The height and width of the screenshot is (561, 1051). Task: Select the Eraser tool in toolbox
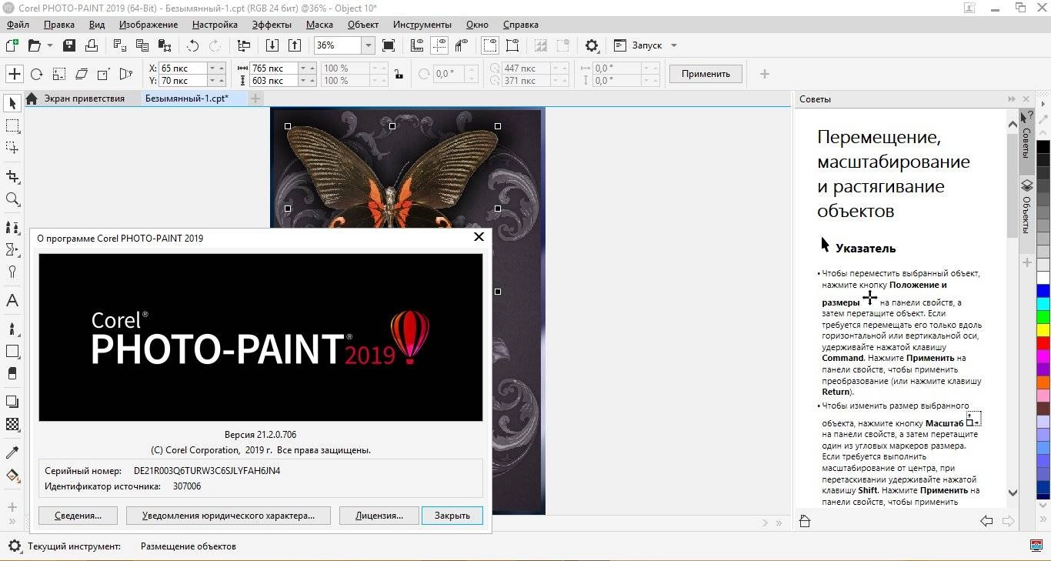pos(12,373)
